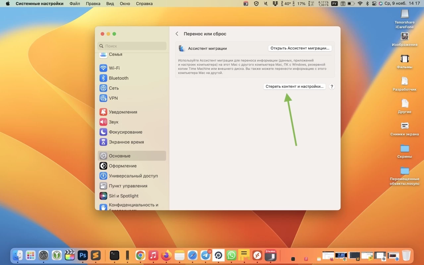Viewport: 424px width, 265px height.
Task: Launch Photoshop from the Dock
Action: (82, 255)
